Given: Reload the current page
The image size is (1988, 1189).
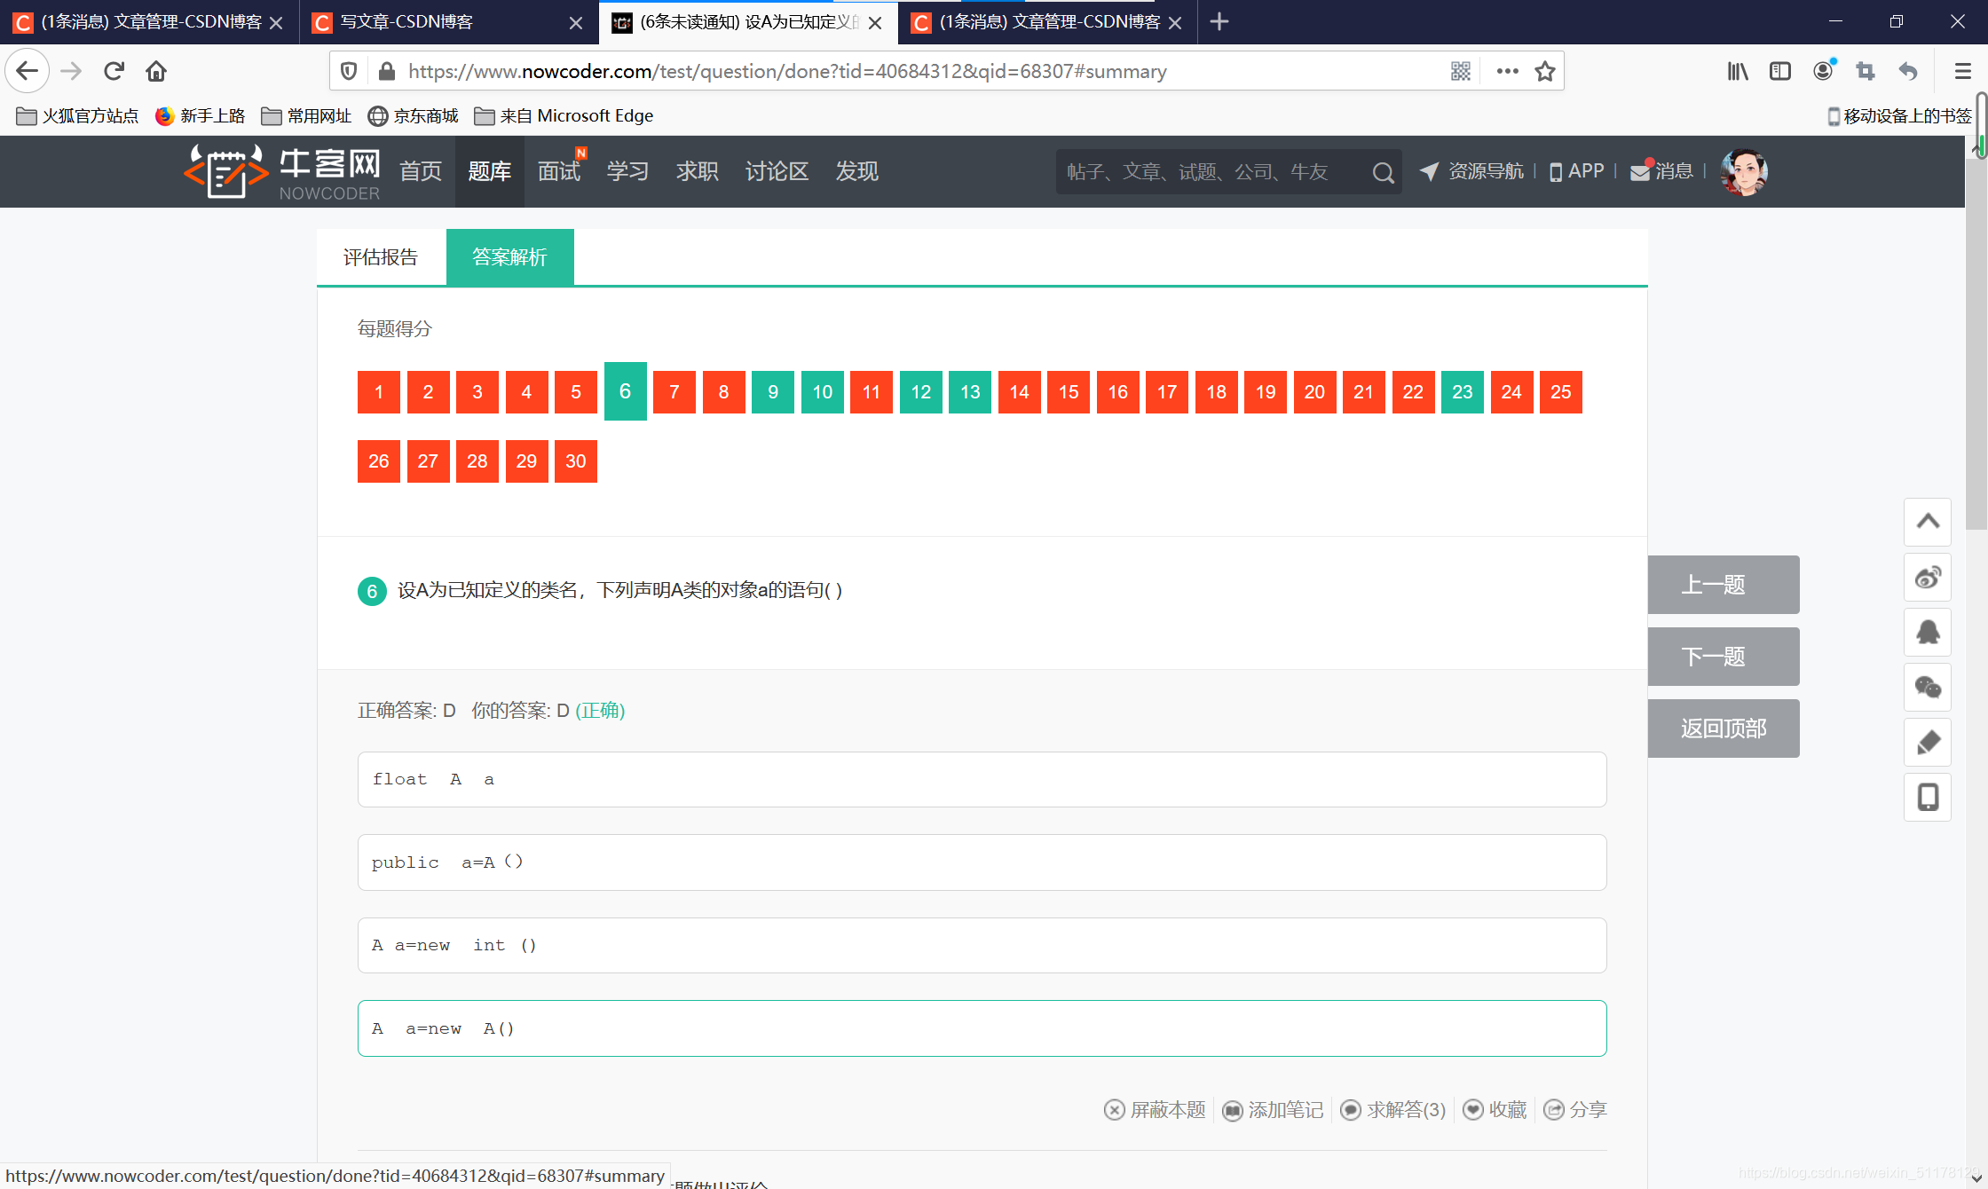Looking at the screenshot, I should tap(114, 71).
